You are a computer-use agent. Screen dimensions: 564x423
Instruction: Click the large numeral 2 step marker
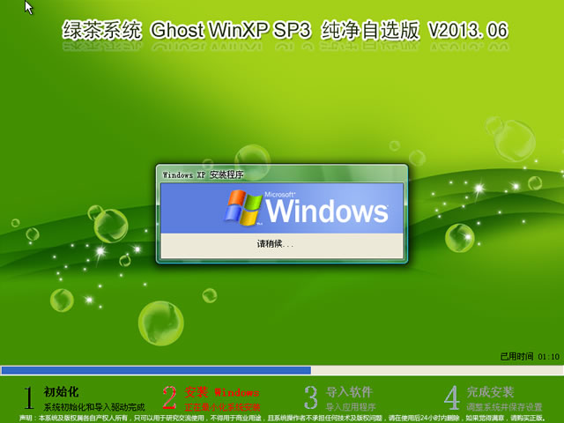169,397
